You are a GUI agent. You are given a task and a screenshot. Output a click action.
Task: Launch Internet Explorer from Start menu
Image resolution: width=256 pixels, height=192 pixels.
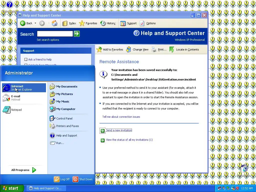point(24,88)
